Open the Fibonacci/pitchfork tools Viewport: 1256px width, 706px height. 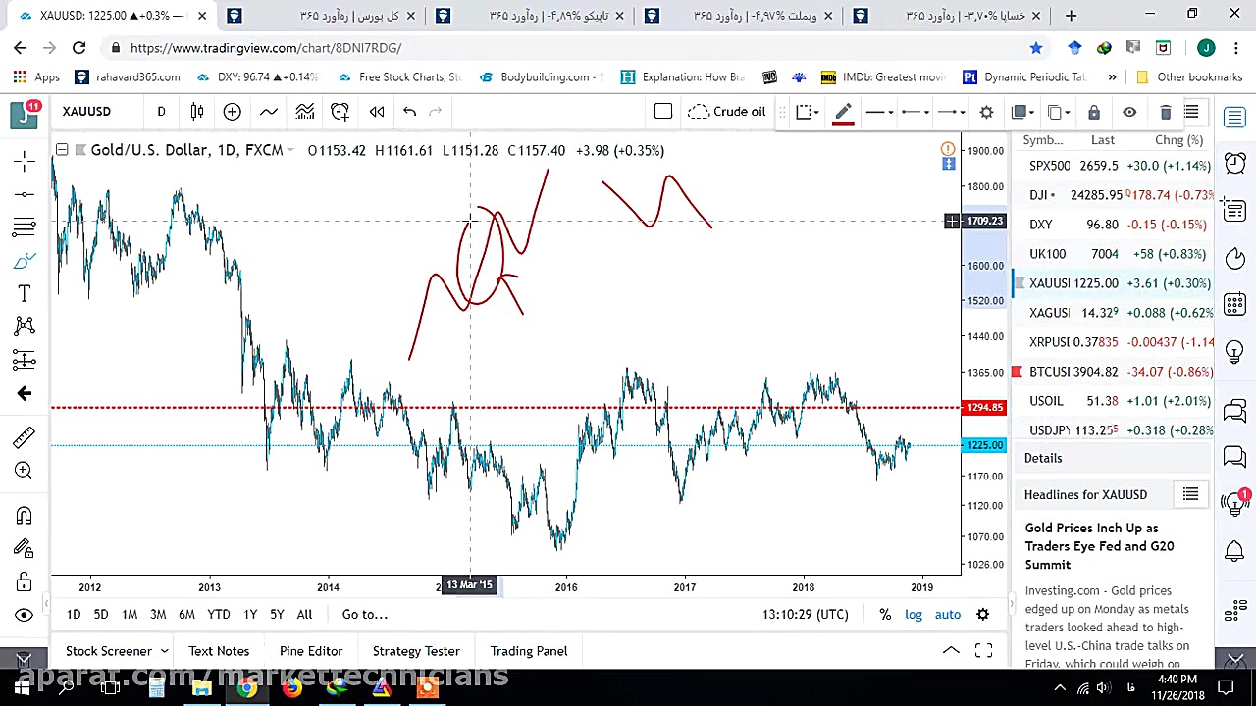point(25,227)
